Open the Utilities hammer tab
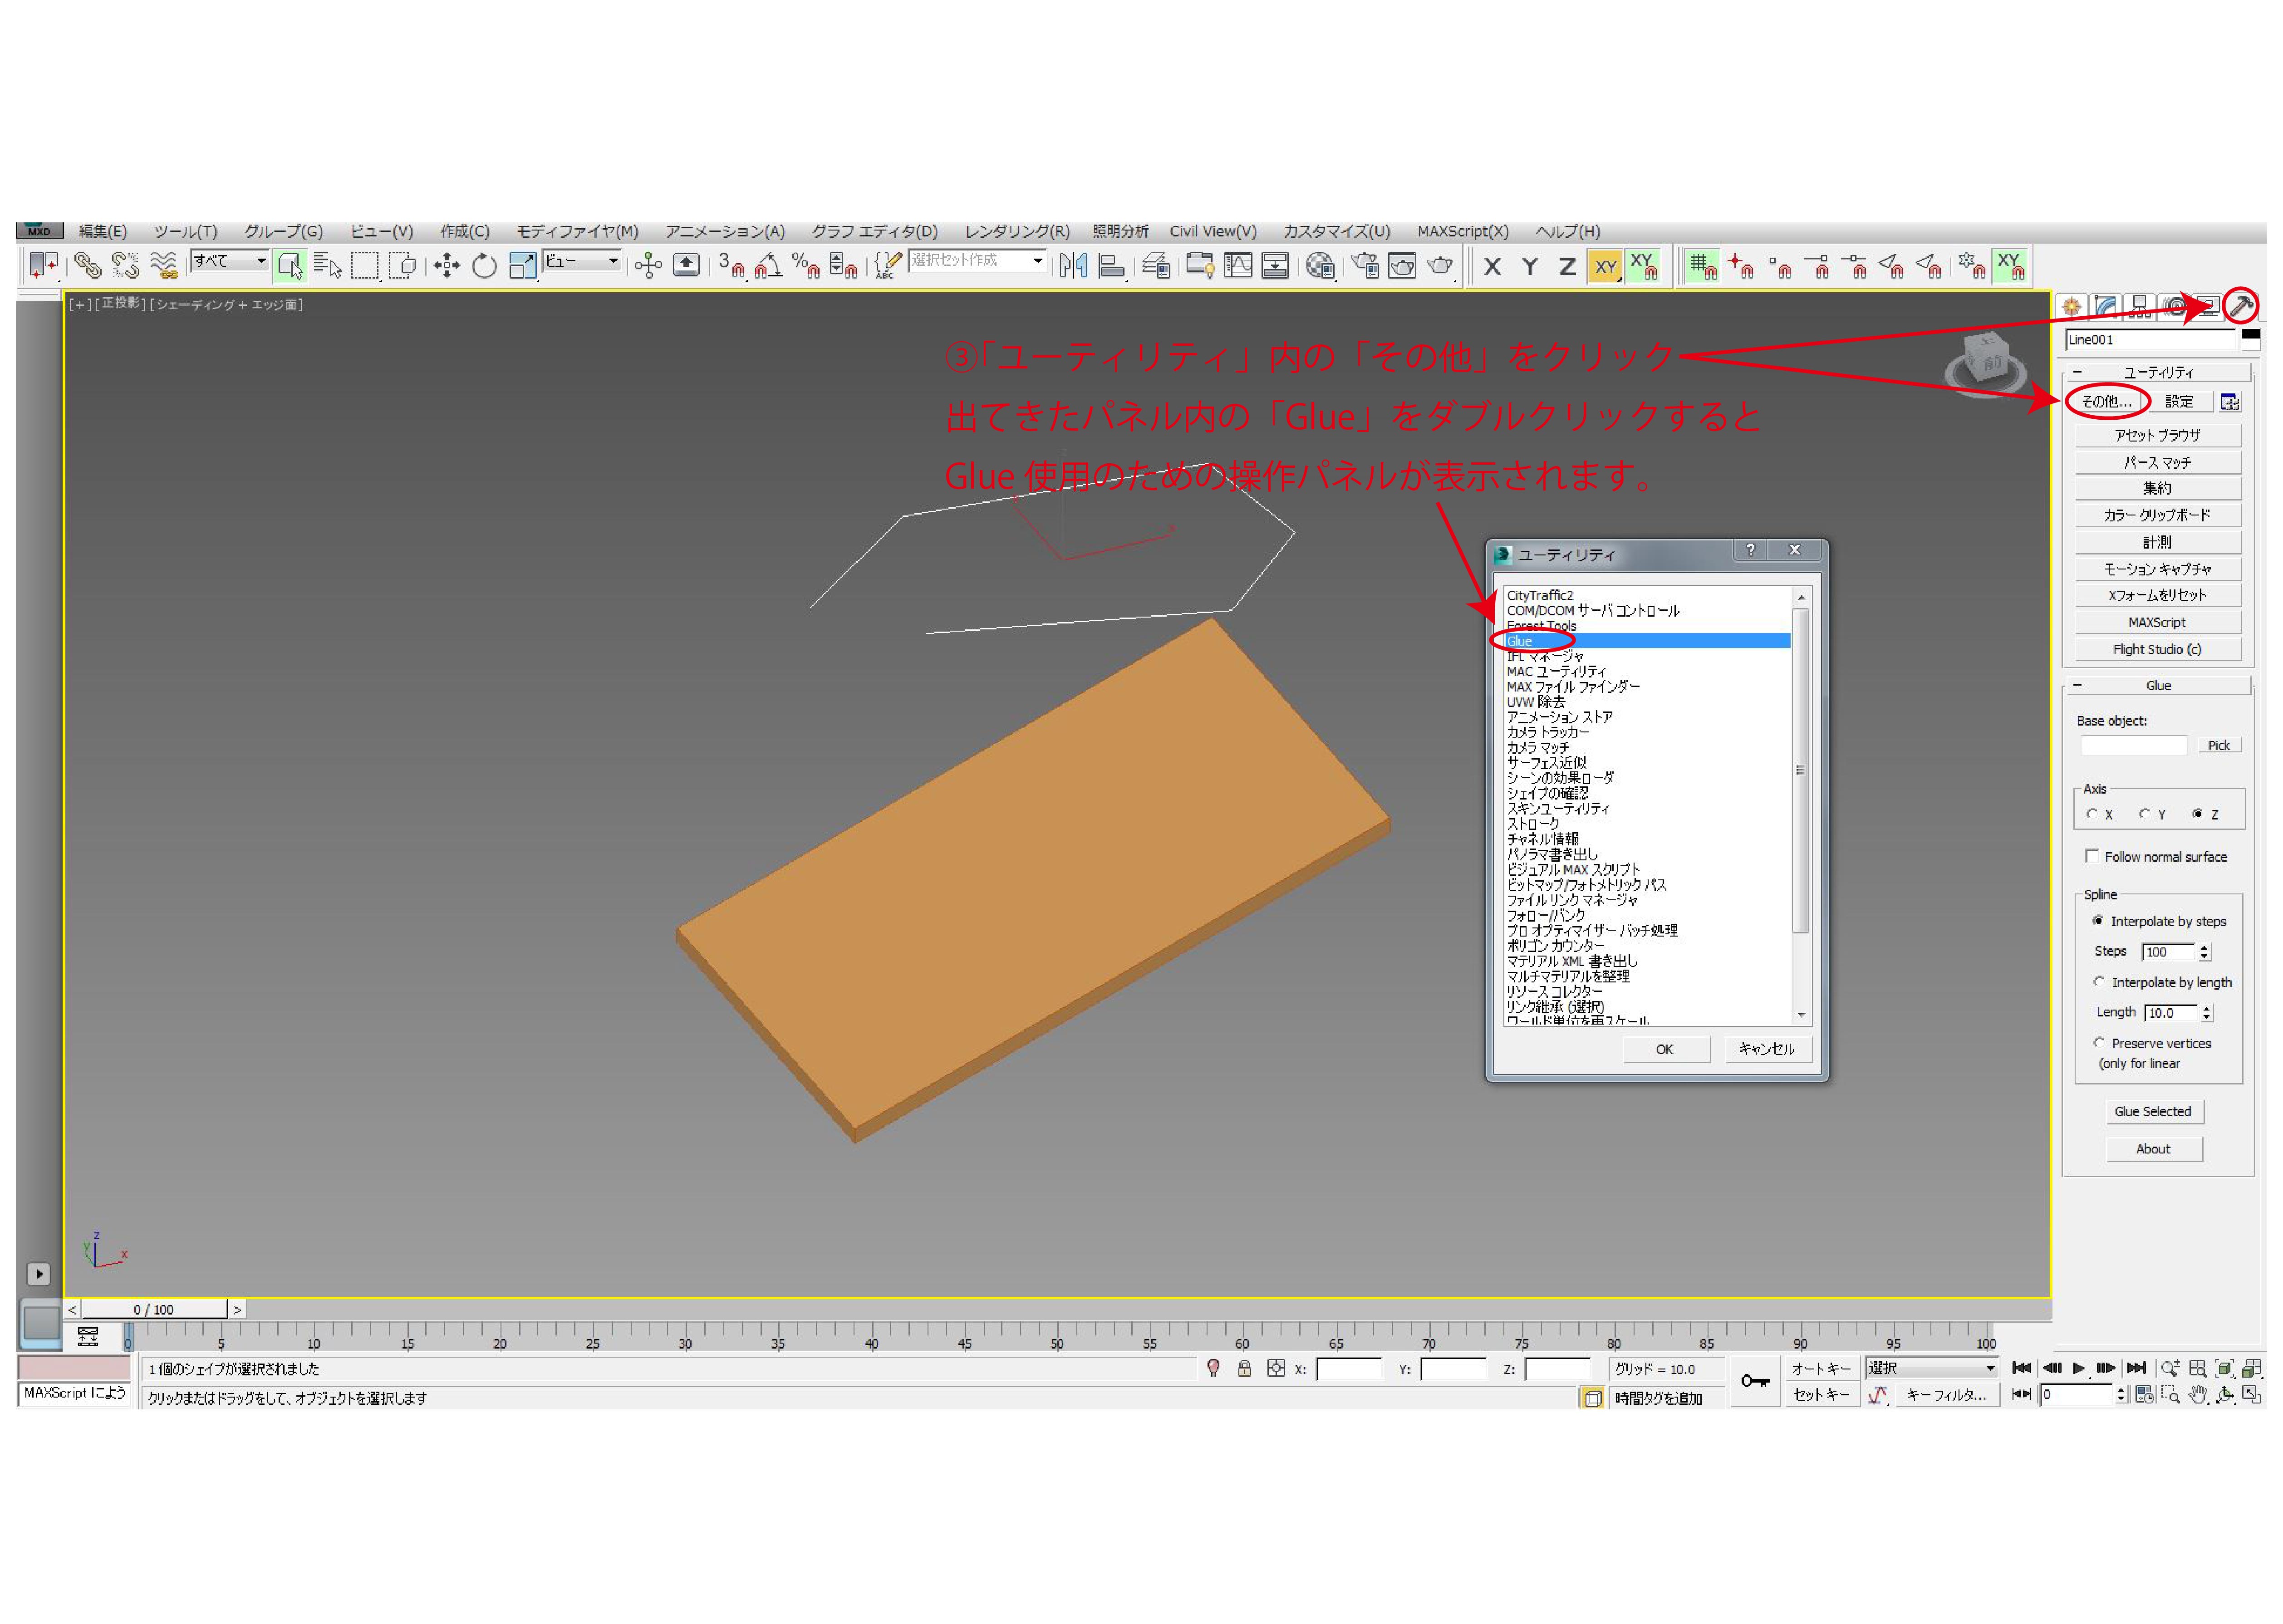Screen dimensions: 2283x1624 tap(2241, 306)
